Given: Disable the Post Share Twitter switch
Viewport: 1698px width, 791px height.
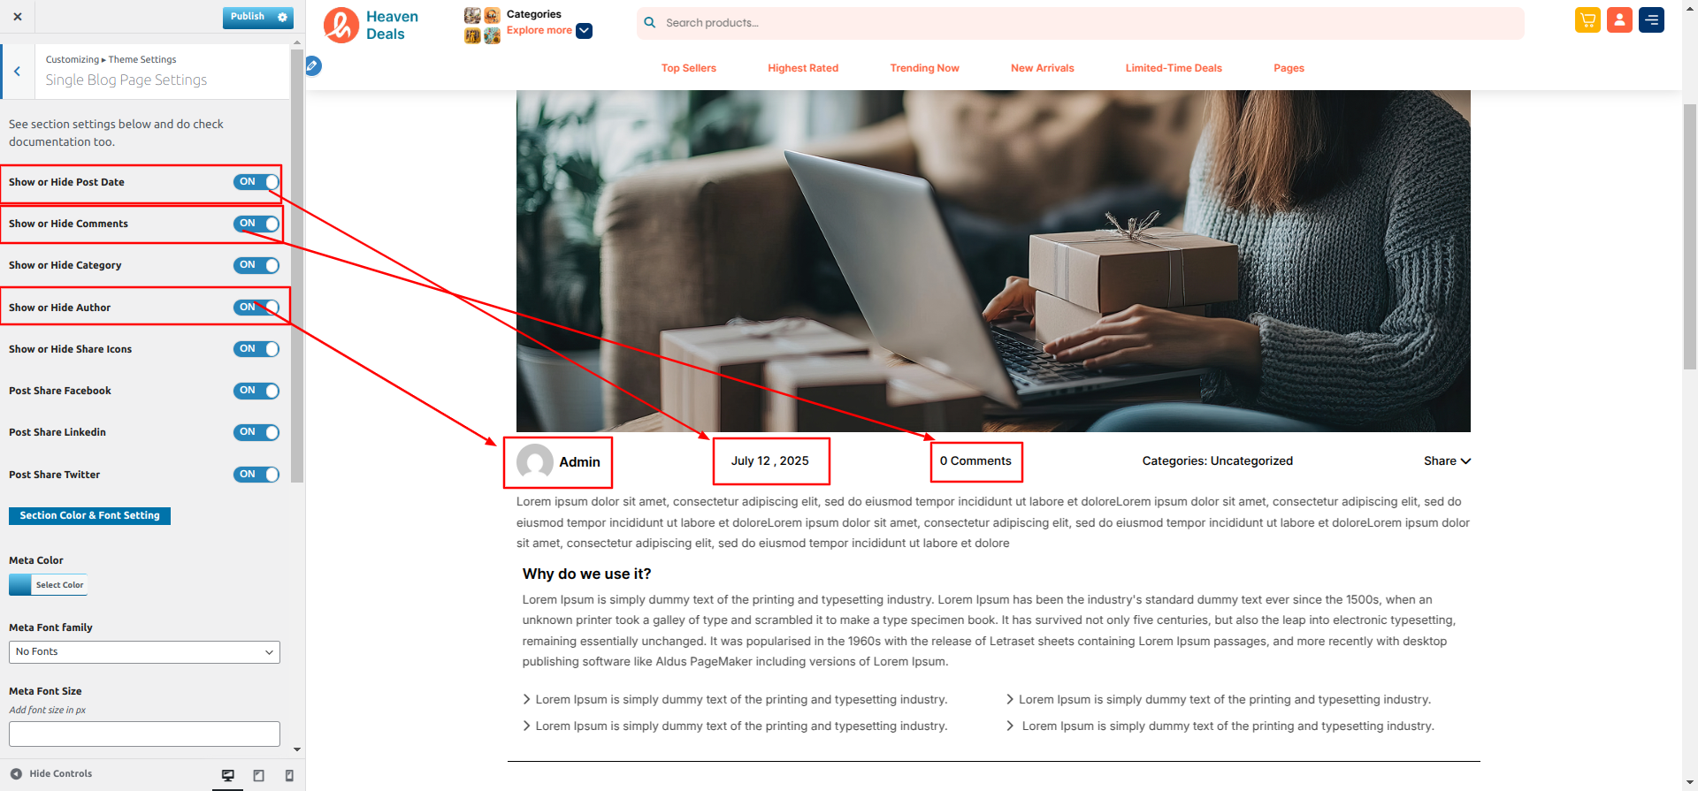Looking at the screenshot, I should (256, 475).
